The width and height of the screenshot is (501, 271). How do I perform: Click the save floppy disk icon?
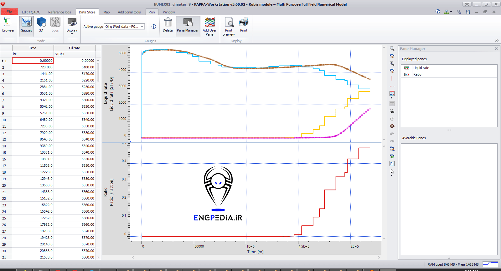(x=468, y=12)
